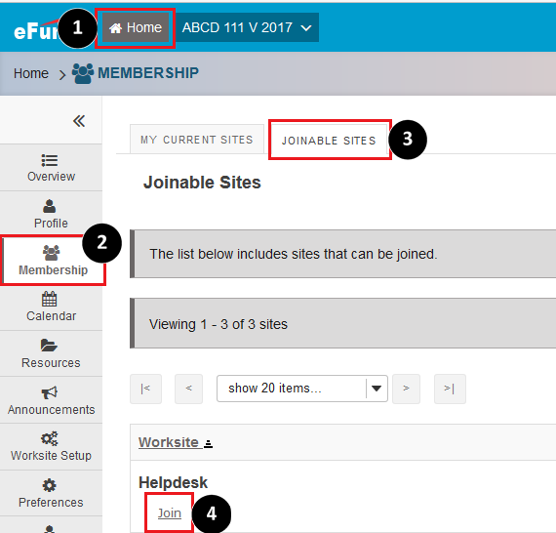556x533 pixels.
Task: Go to previous page of sites
Action: coord(188,389)
